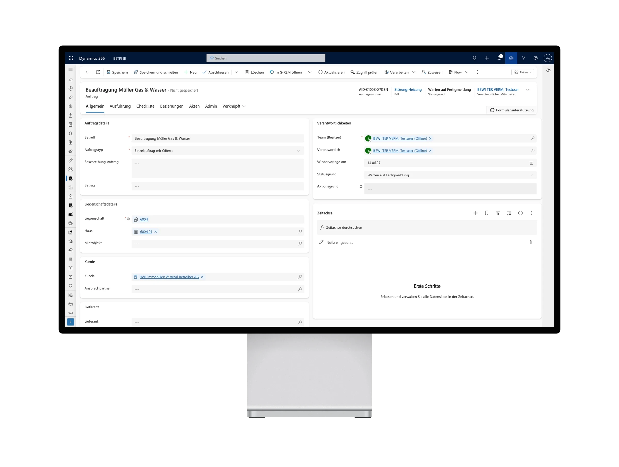Click the pin icon in the left sidebar
Viewport: 619px width, 467px height.
coord(70,97)
